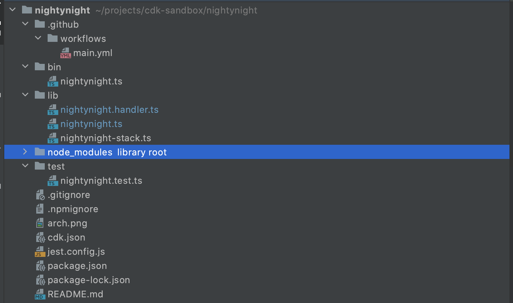513x303 pixels.
Task: Select nightynight-stack.ts in lib
Action: point(106,138)
